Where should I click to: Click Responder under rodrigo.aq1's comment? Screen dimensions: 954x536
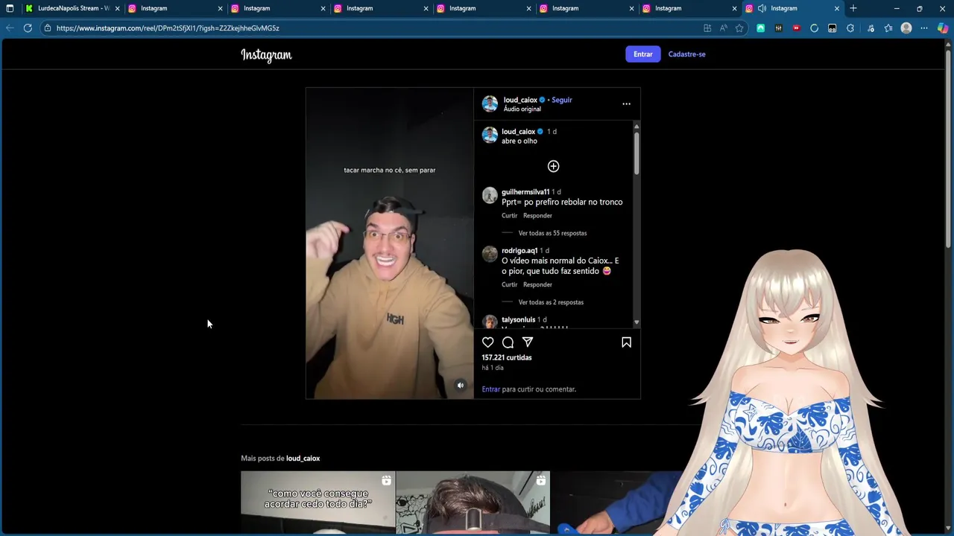pyautogui.click(x=537, y=285)
